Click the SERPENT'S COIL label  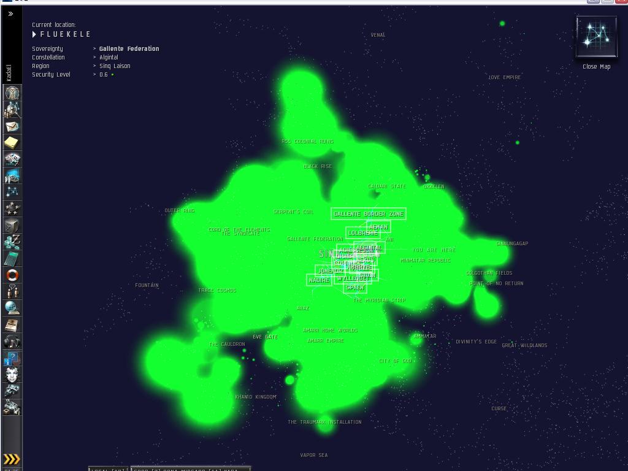pyautogui.click(x=293, y=212)
